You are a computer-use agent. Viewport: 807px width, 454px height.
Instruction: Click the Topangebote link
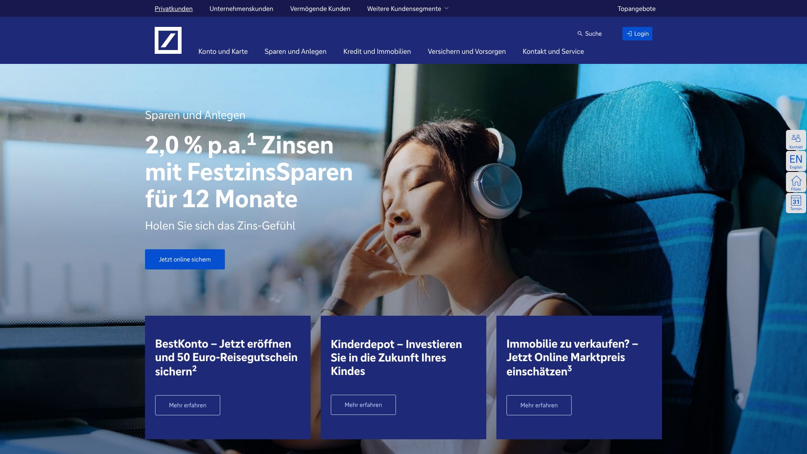click(x=636, y=8)
